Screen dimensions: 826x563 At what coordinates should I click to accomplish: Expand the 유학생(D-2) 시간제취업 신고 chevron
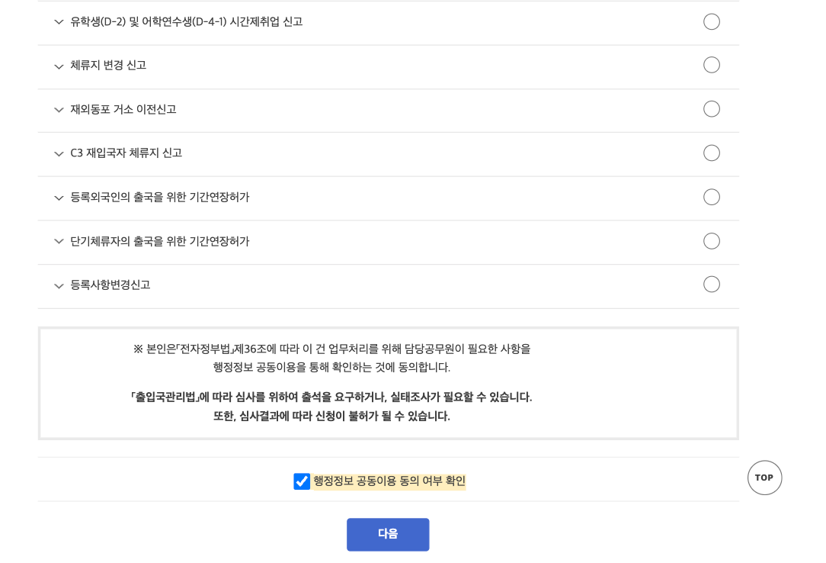[59, 22]
